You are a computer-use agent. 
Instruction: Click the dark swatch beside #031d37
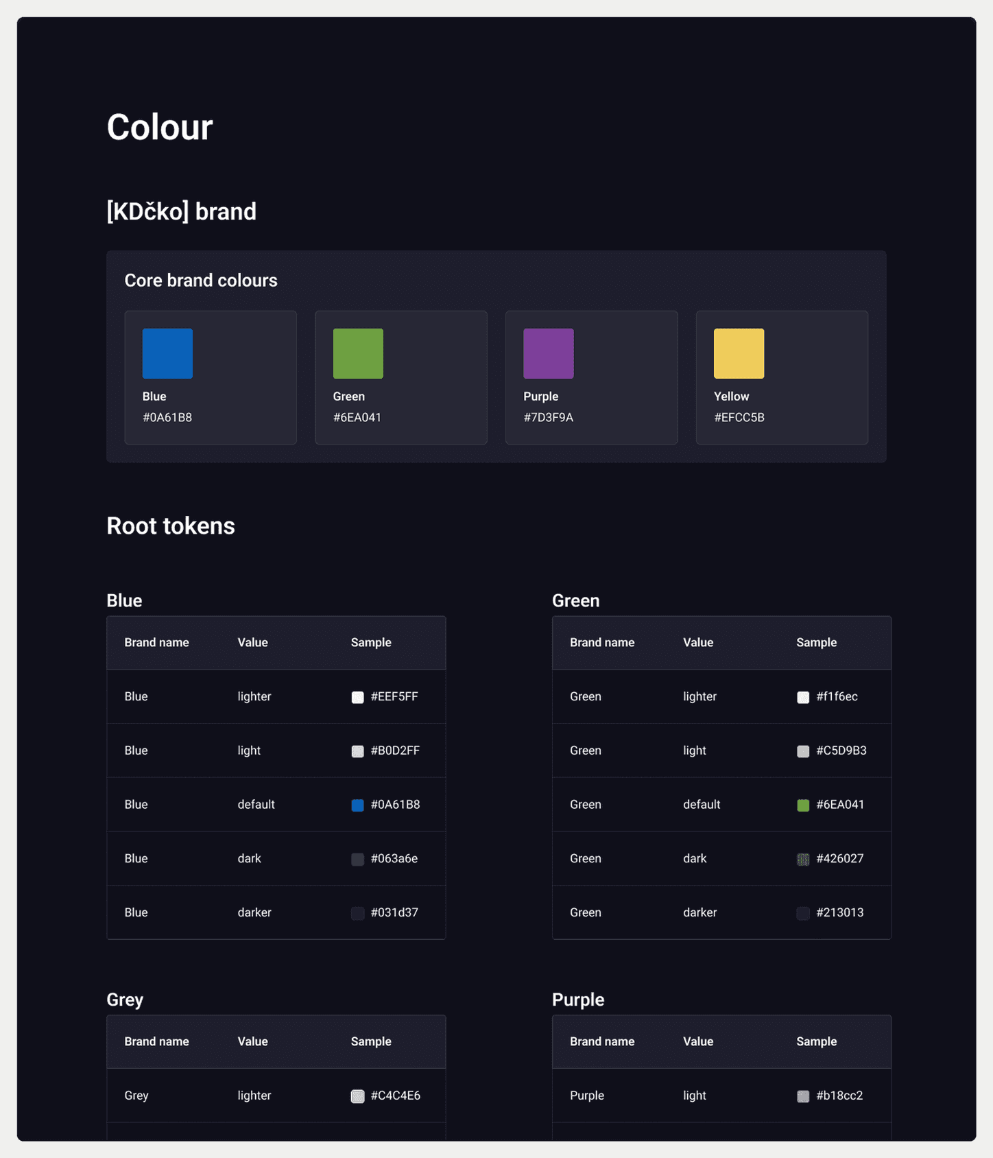pyautogui.click(x=358, y=913)
